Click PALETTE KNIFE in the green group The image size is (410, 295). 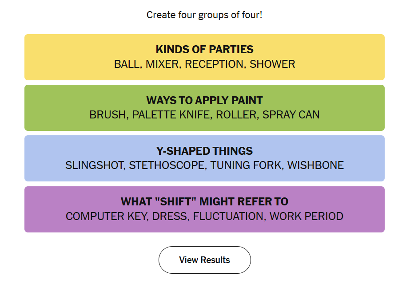[171, 115]
